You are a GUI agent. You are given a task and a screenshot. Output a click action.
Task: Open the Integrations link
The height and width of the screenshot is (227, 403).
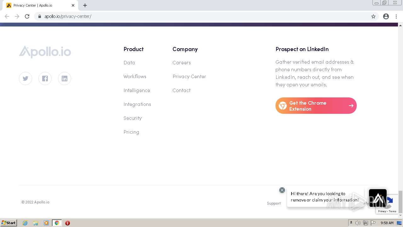137,104
